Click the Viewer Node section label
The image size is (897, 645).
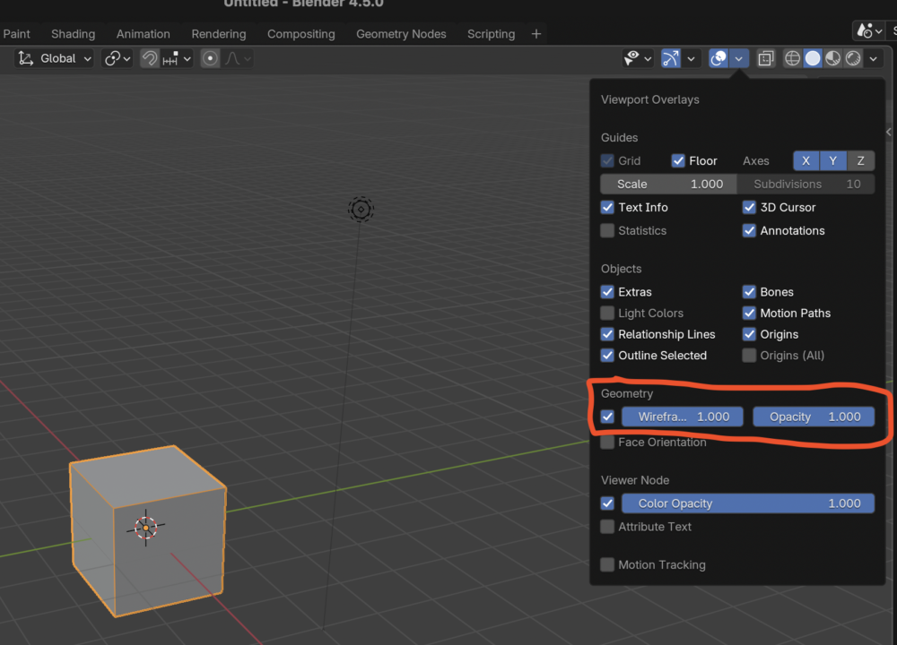coord(635,480)
